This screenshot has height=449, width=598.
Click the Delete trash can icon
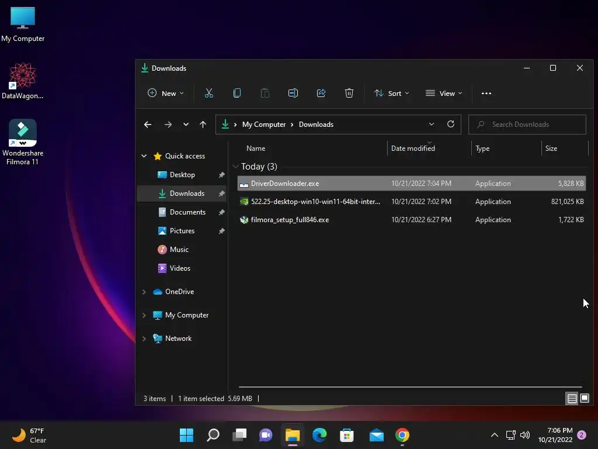click(x=349, y=93)
